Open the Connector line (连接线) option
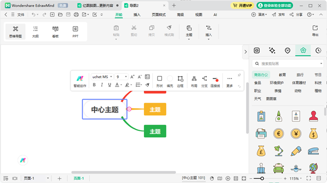 pyautogui.click(x=215, y=81)
